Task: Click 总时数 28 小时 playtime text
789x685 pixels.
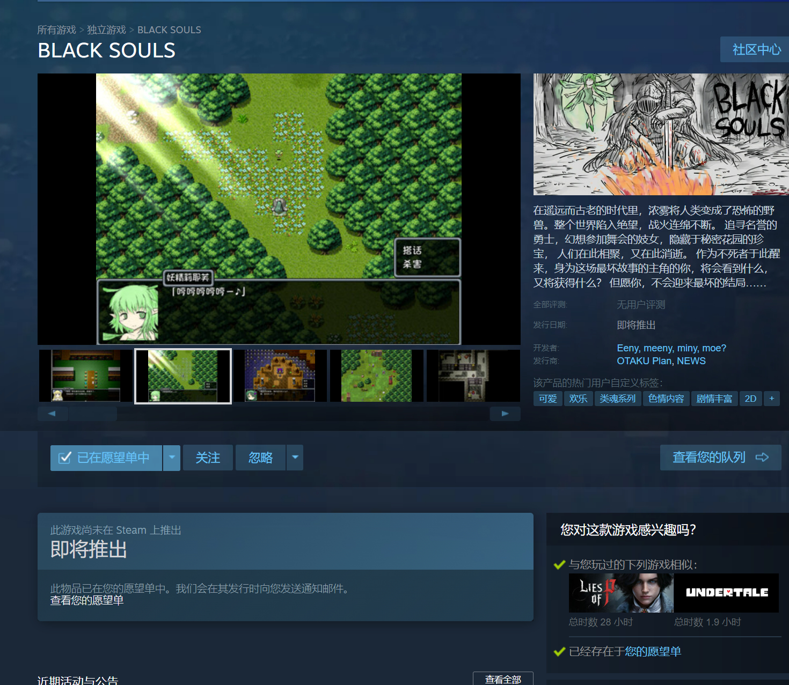Action: tap(601, 622)
